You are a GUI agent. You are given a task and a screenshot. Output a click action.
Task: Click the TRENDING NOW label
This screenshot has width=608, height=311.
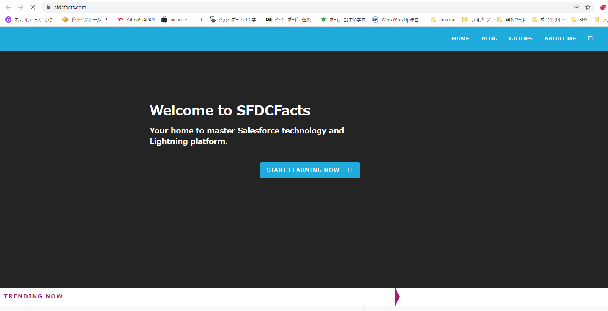coord(33,296)
